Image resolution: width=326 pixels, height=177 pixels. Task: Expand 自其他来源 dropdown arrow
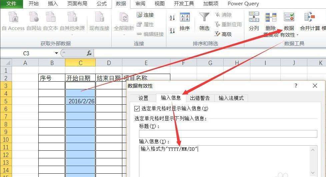click(72, 35)
